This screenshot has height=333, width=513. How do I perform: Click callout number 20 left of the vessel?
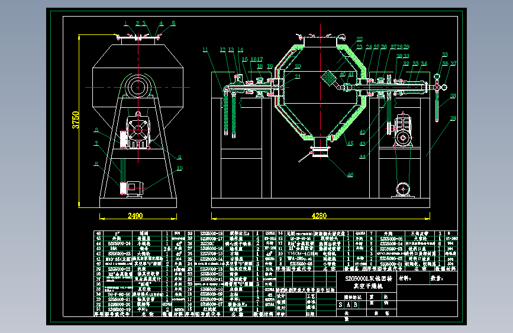298,66
